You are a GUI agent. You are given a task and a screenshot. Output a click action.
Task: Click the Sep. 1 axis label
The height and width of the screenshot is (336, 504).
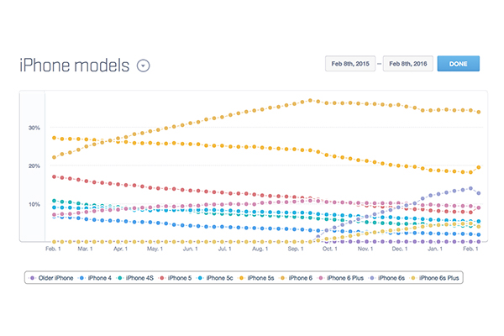pyautogui.click(x=295, y=249)
